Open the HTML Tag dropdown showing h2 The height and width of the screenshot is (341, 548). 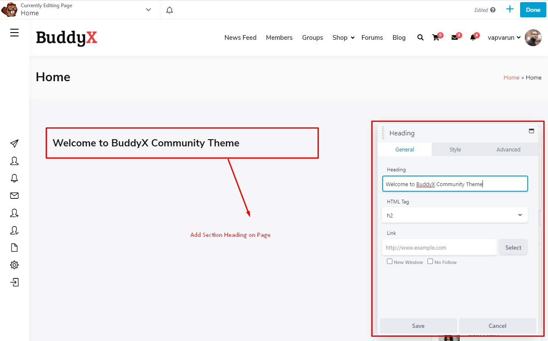click(x=455, y=215)
